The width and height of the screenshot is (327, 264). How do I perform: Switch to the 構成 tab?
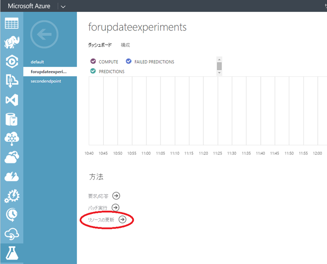pyautogui.click(x=125, y=45)
